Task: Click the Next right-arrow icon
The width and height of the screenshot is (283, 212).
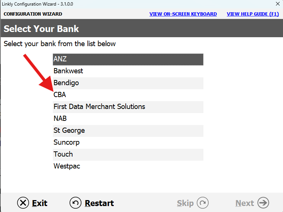Action: coord(263,203)
